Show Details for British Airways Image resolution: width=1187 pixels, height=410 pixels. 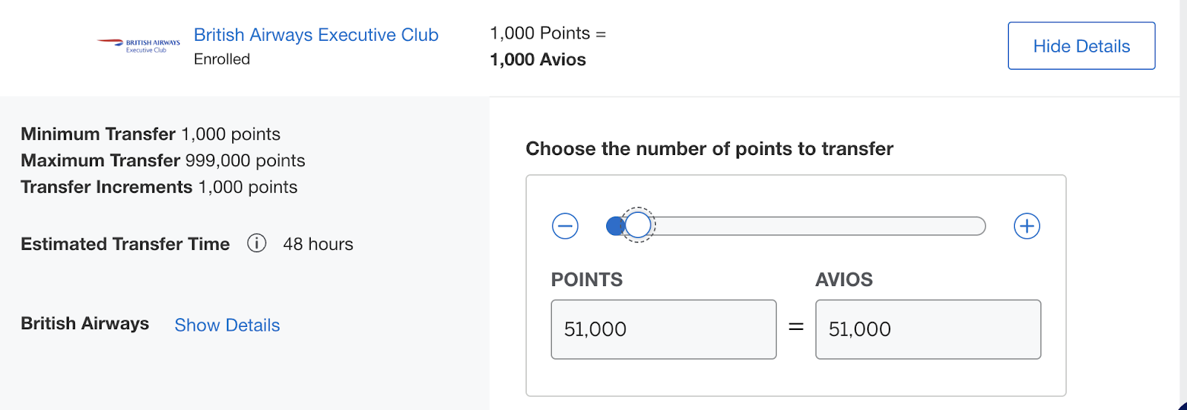tap(227, 325)
